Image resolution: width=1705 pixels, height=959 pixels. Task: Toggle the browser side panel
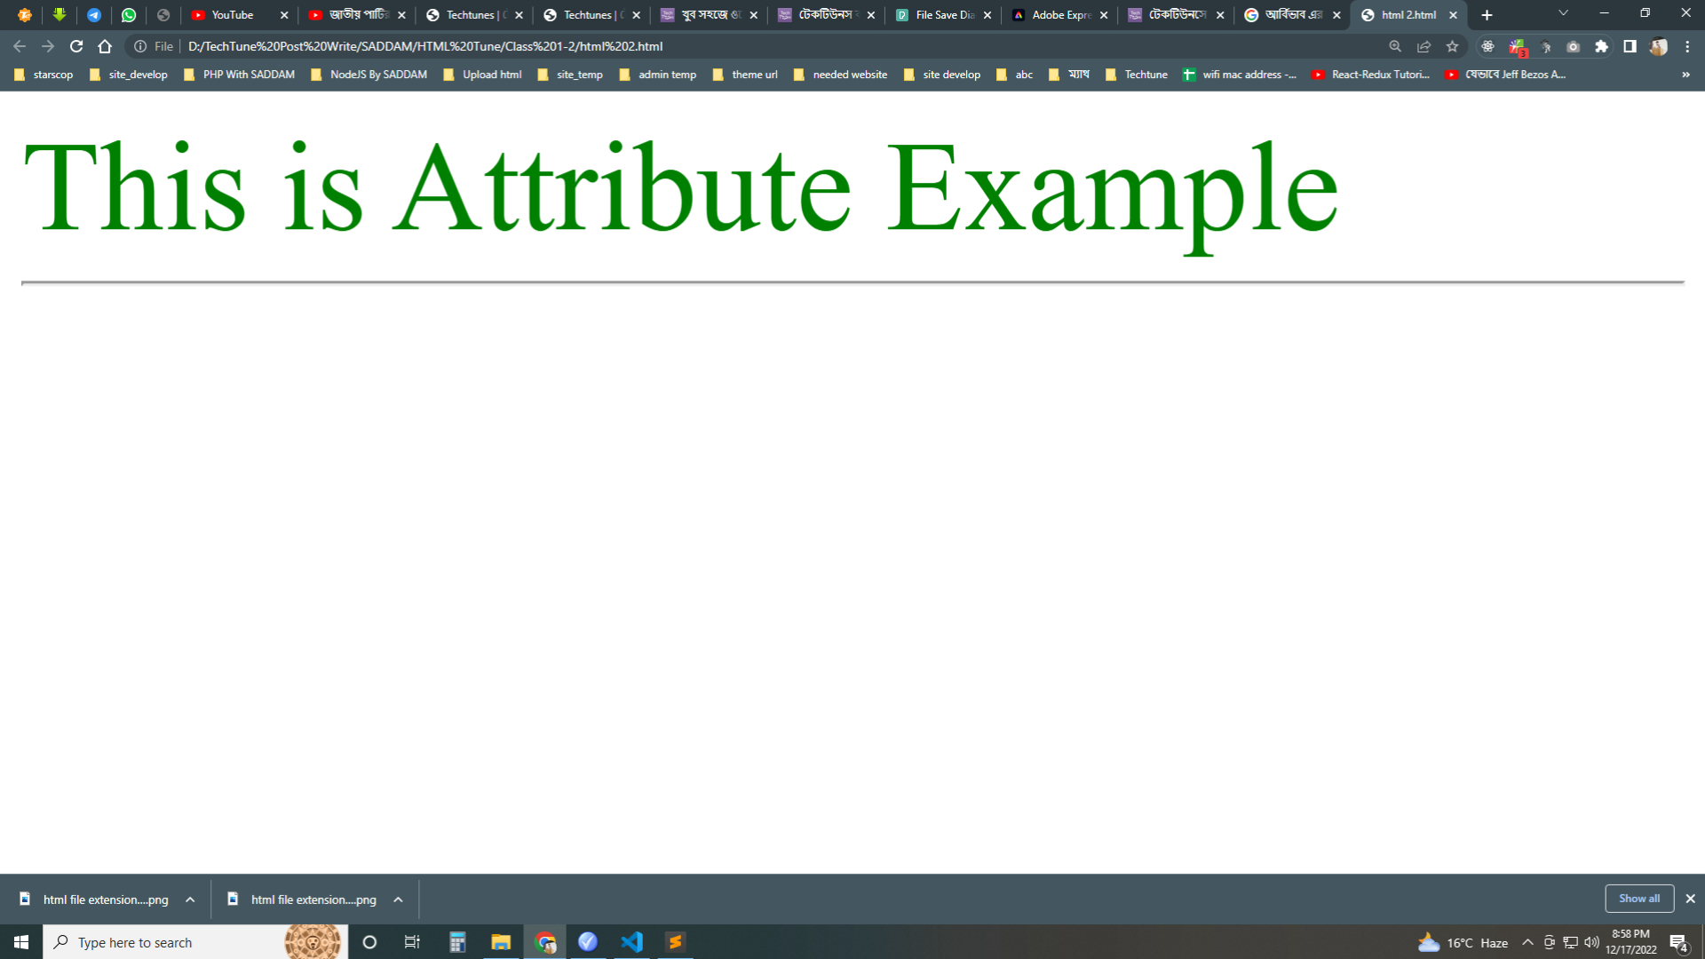1630,46
